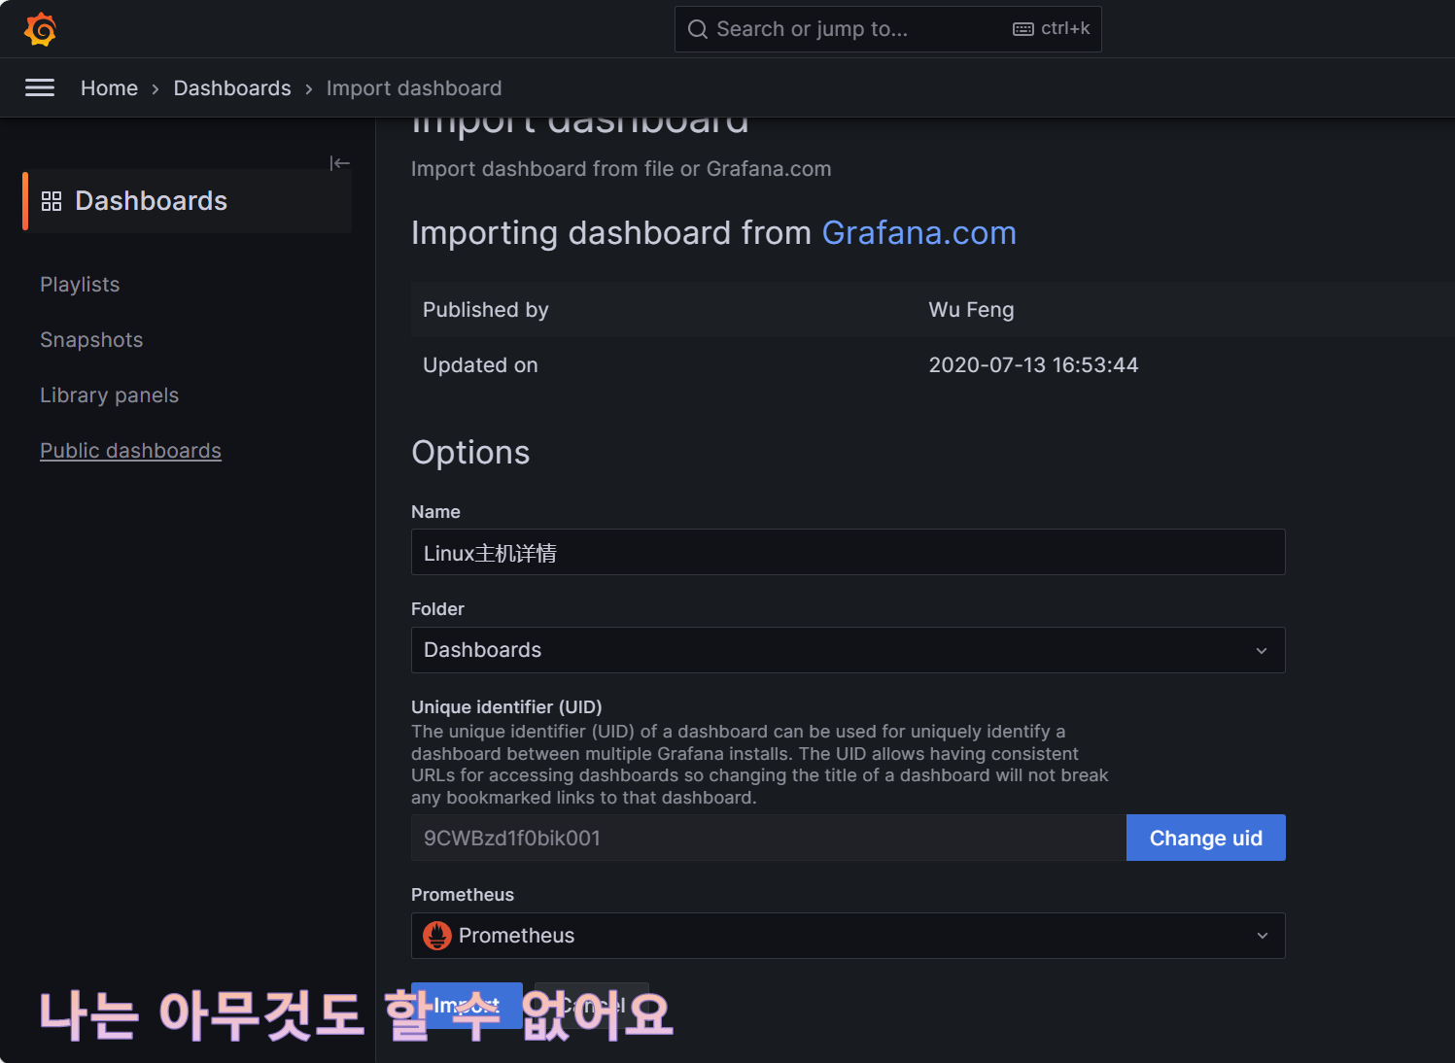Click the Wu Feng publisher value
Viewport: 1455px width, 1063px height.
(971, 310)
